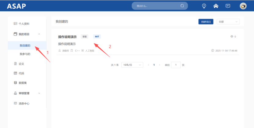Viewport: 254px width, 128px height.
Task: Click the help lightbulb icon in header
Action: tap(204, 6)
